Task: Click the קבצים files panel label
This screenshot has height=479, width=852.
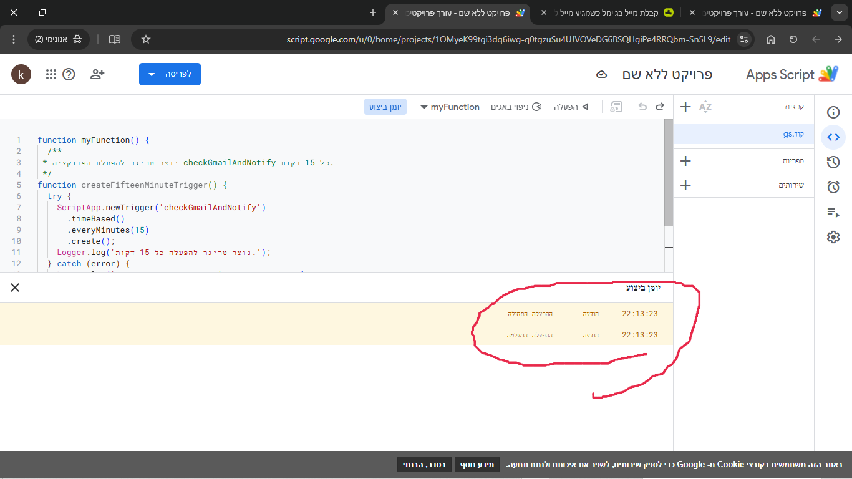Action: 795,107
